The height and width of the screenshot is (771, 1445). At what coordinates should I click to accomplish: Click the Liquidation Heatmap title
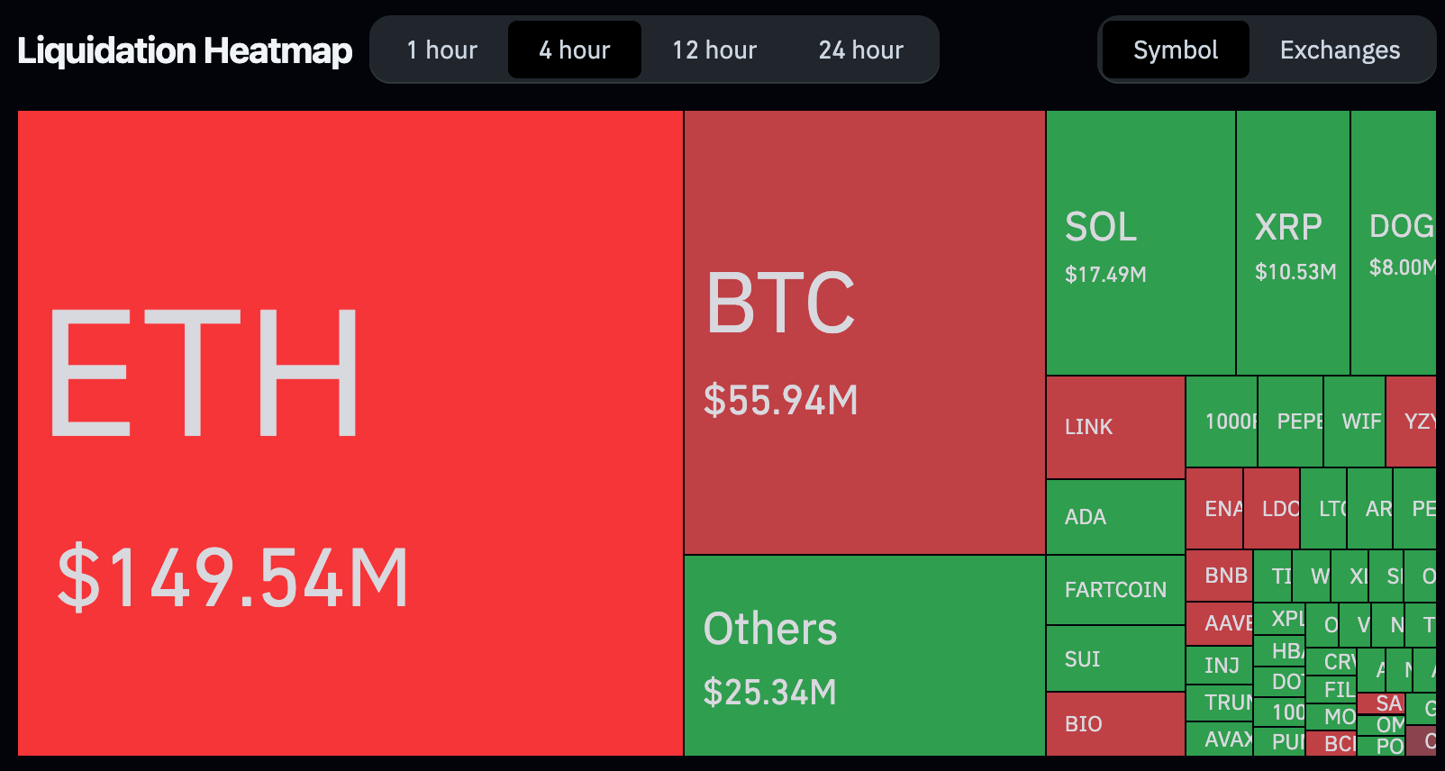click(184, 50)
